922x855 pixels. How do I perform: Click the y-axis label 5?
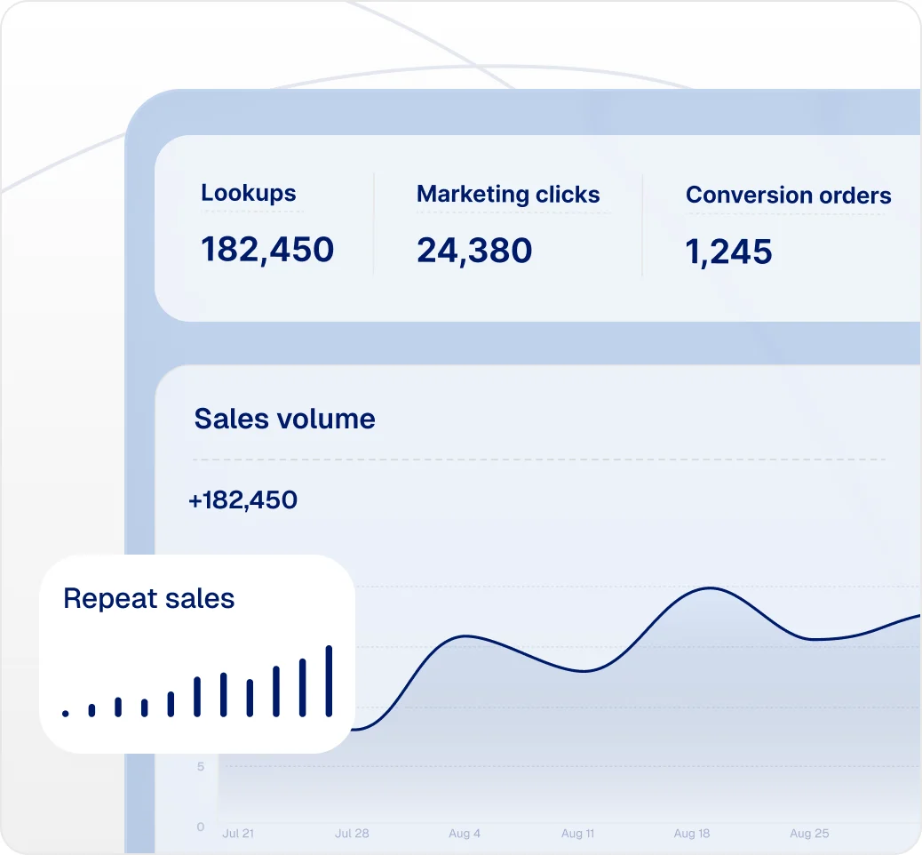coord(201,767)
